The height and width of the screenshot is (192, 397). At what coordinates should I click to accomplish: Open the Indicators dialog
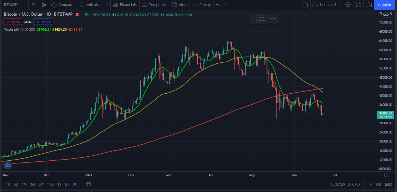tap(91, 5)
